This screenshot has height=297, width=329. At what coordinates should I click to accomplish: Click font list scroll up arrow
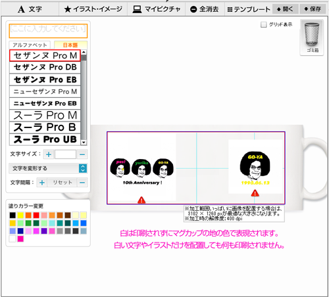click(84, 53)
